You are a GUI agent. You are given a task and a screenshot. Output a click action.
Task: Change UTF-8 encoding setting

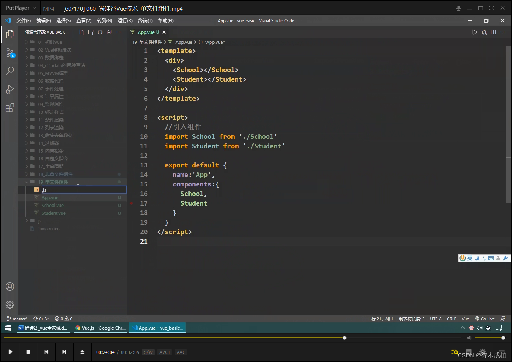coord(436,319)
